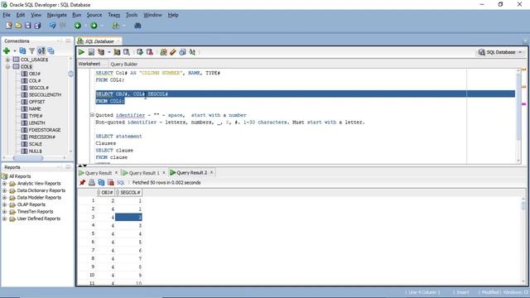Run the statement with green play button
Image resolution: width=530 pixels, height=298 pixels.
(81, 52)
